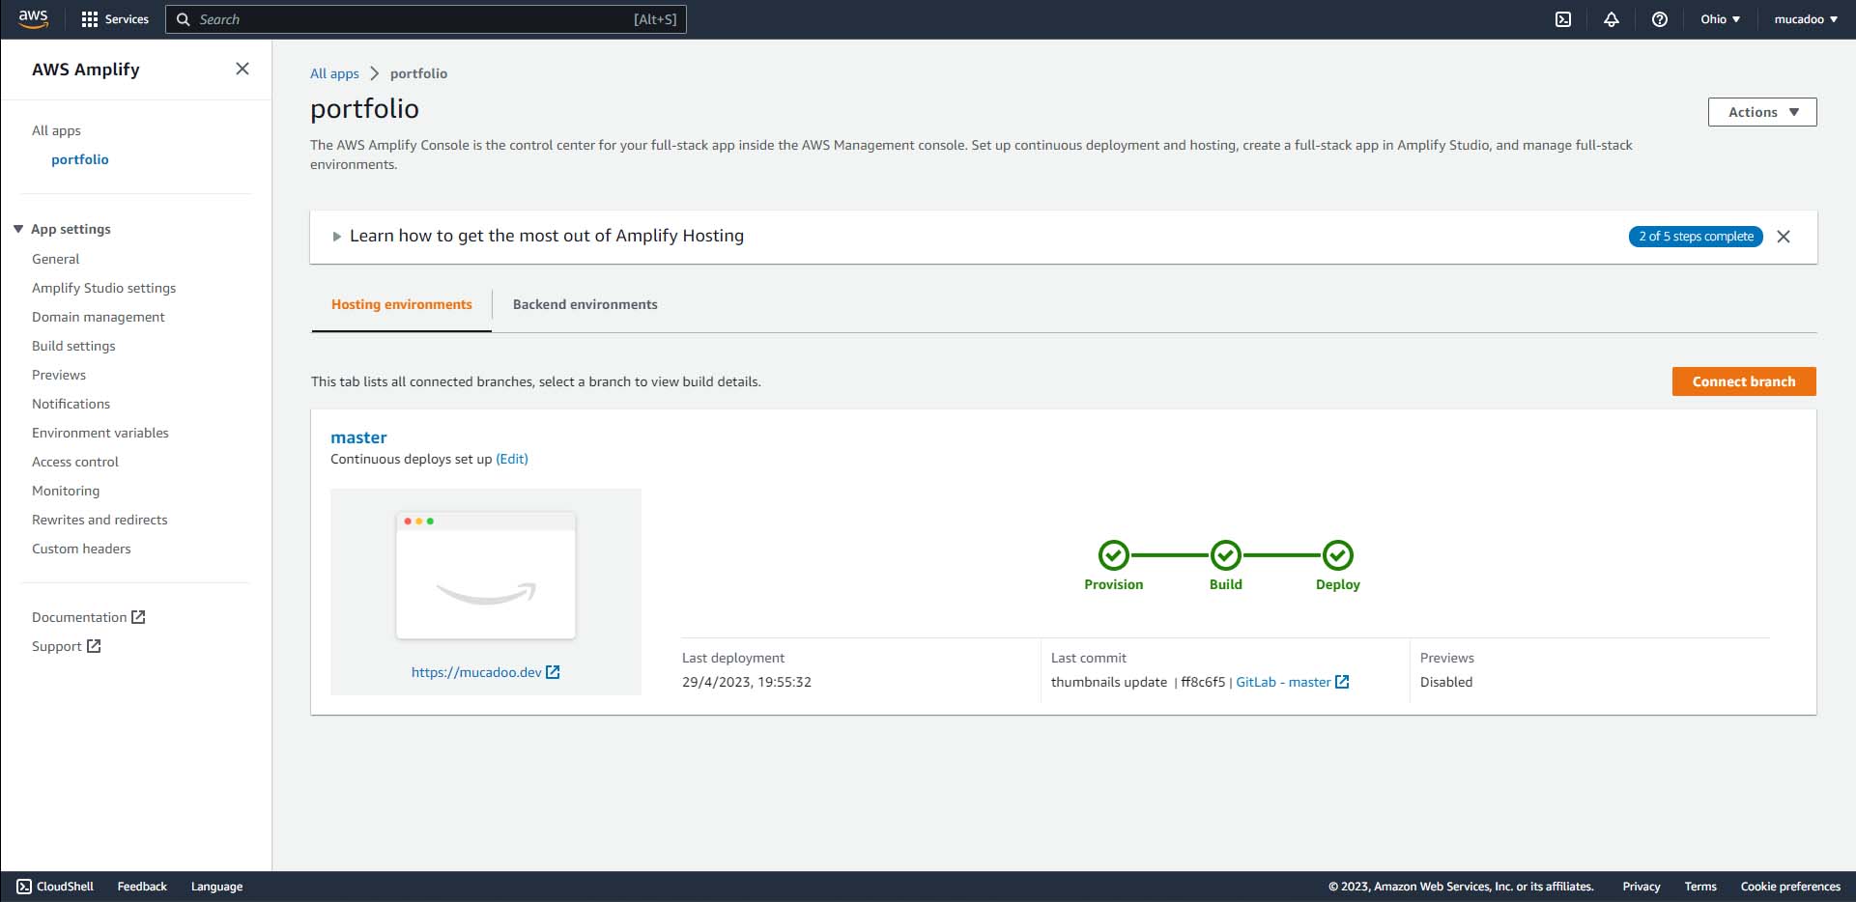Open the Ohio region dropdown

(x=1721, y=19)
